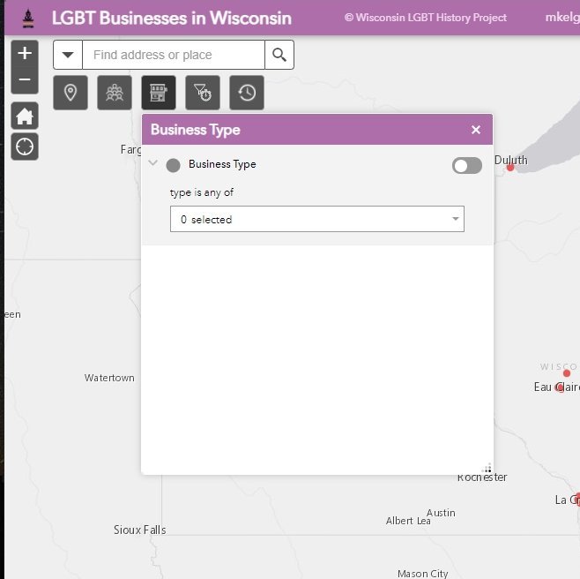Click the red Duluth map point

pos(510,167)
